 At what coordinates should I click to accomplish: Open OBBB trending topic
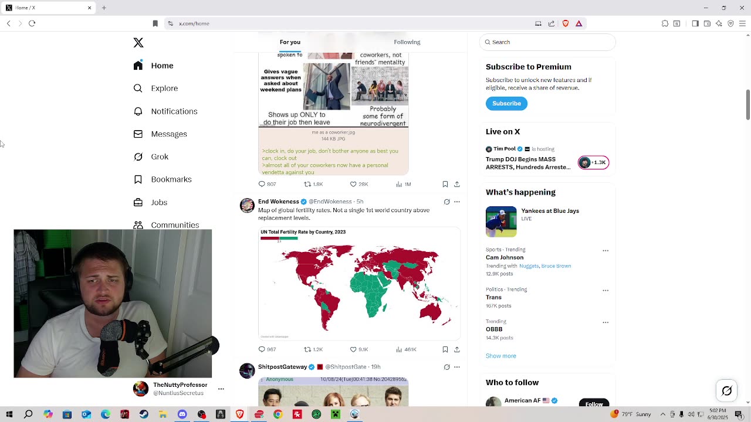494,329
